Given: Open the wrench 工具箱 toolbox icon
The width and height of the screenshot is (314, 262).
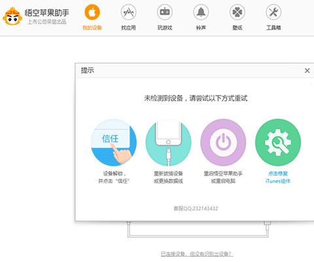Looking at the screenshot, I should 273,12.
